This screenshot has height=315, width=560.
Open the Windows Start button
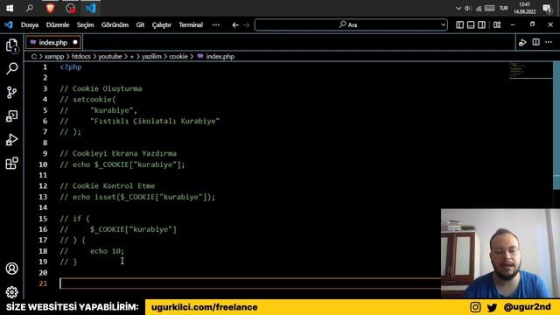coord(10,8)
